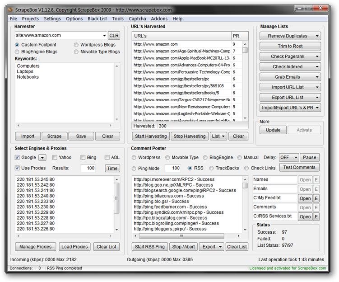This screenshot has width=339, height=282.
Task: Open the Addons menu
Action: (x=159, y=19)
